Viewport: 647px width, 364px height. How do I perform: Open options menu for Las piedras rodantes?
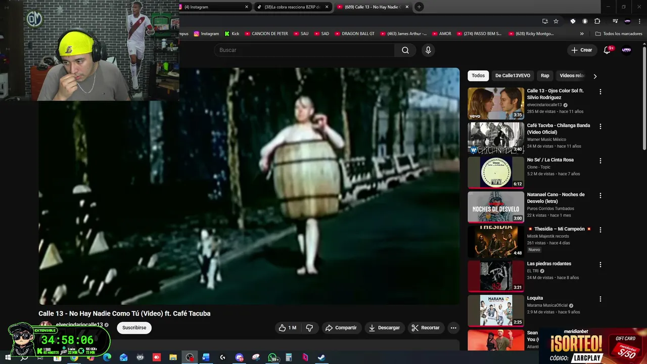tap(600, 264)
